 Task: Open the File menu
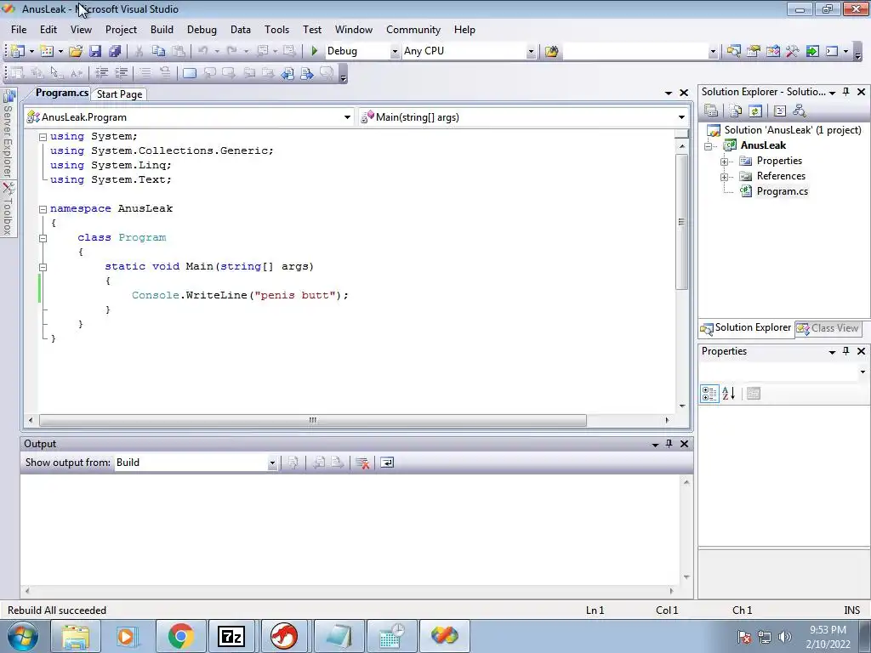[x=19, y=30]
